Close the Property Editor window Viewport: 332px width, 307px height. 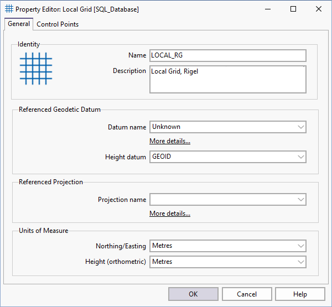(x=319, y=9)
